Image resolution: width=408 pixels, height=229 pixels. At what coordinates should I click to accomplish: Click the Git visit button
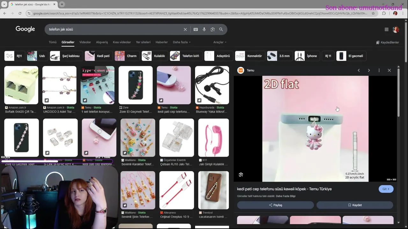pyautogui.click(x=386, y=189)
